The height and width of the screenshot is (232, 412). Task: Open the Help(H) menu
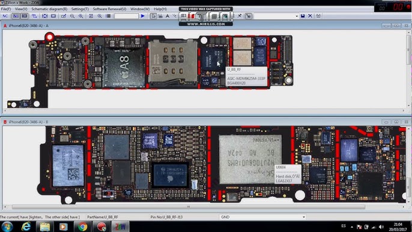(x=160, y=9)
